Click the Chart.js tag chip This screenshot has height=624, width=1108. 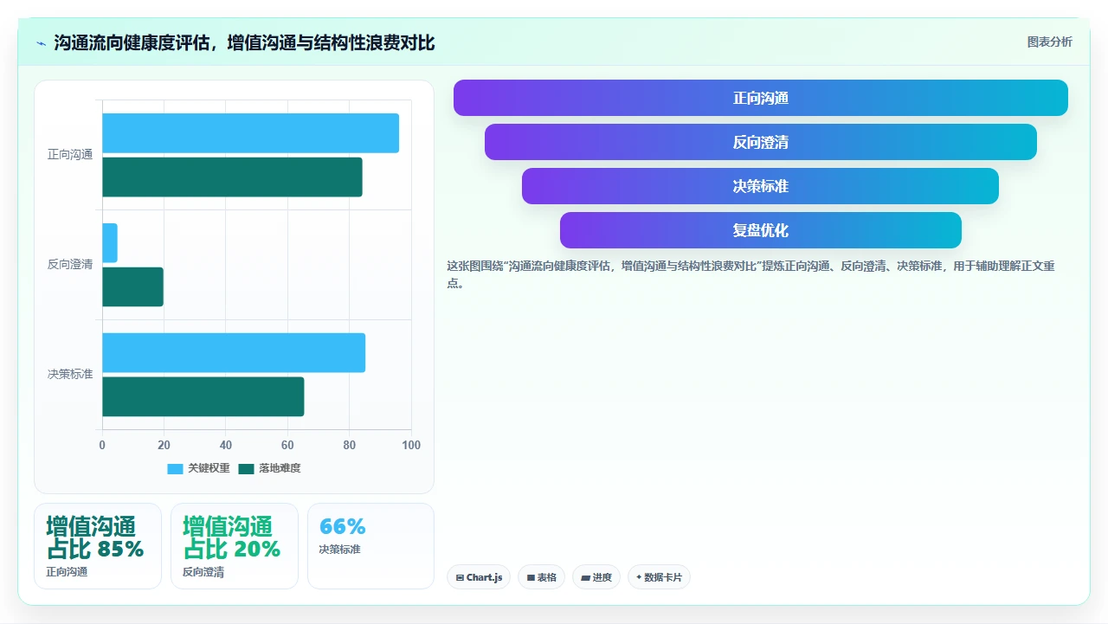tap(479, 577)
